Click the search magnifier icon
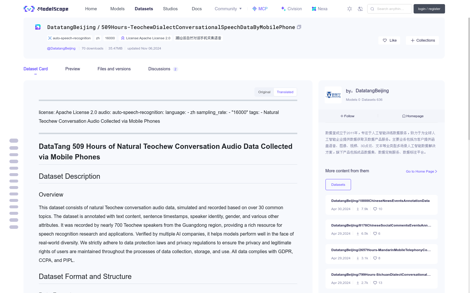The width and height of the screenshot is (470, 293). point(372,9)
